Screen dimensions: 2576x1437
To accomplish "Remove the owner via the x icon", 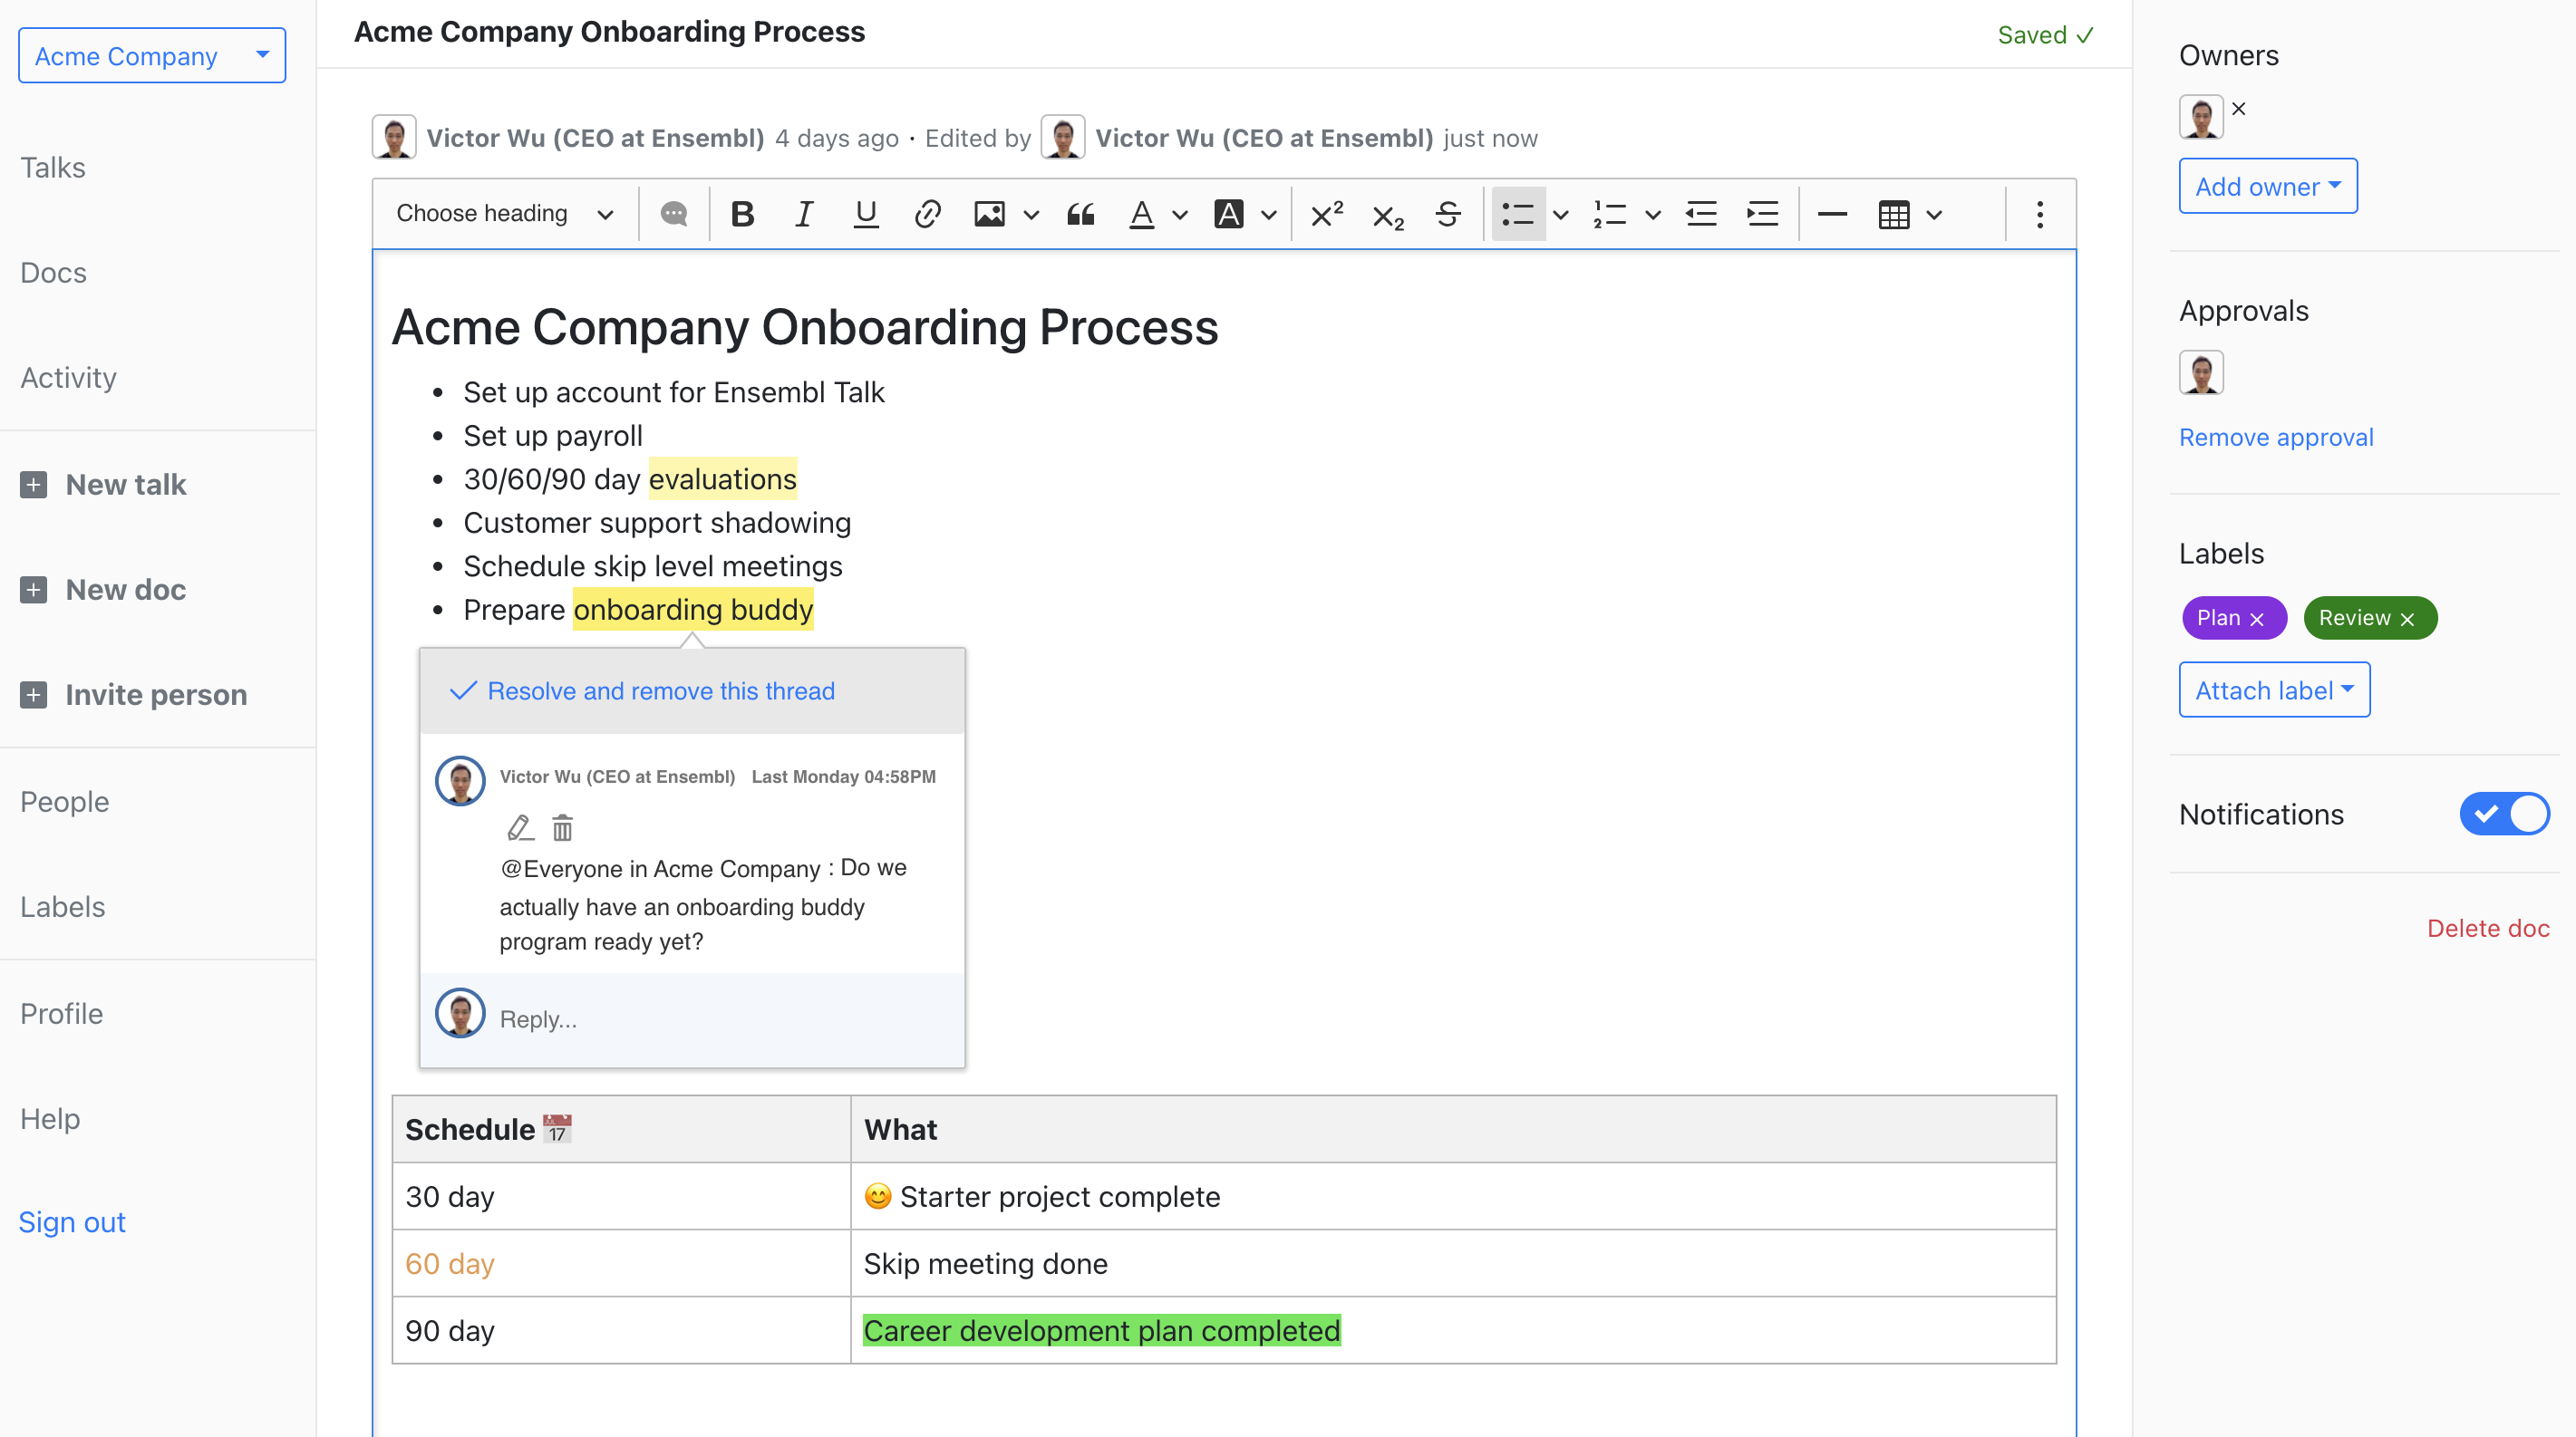I will tap(2239, 108).
